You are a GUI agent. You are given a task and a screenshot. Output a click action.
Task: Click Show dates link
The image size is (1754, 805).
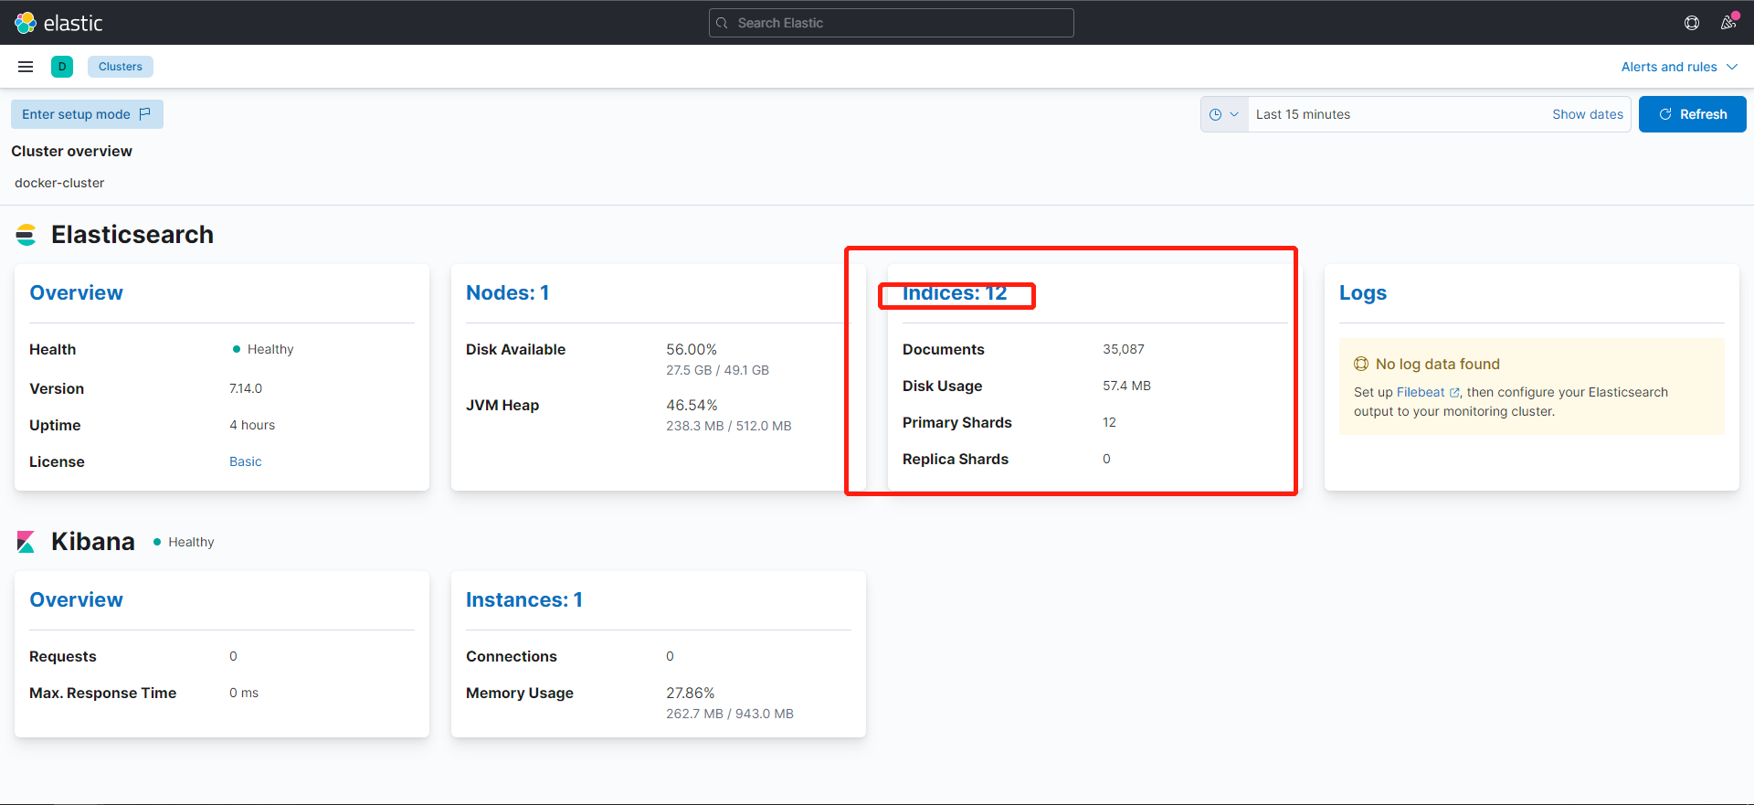pos(1588,114)
